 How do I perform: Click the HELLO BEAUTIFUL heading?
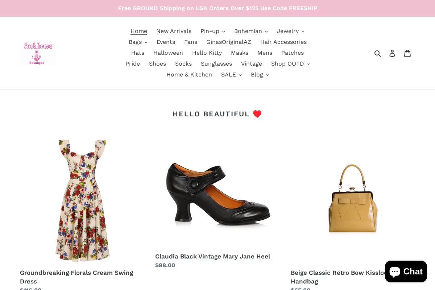click(217, 114)
